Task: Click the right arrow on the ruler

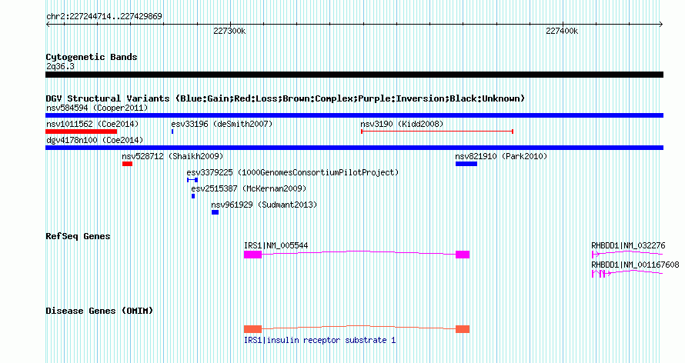Action: click(660, 25)
